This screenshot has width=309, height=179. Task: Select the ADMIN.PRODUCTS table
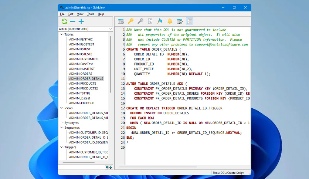pos(82,83)
